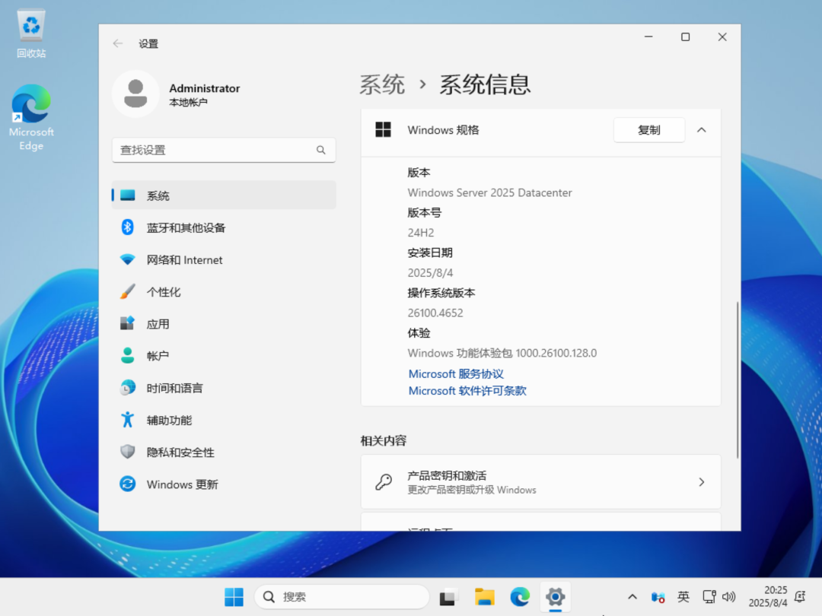Open the 产品密钥和激活 card
Image resolution: width=822 pixels, height=616 pixels.
click(541, 482)
